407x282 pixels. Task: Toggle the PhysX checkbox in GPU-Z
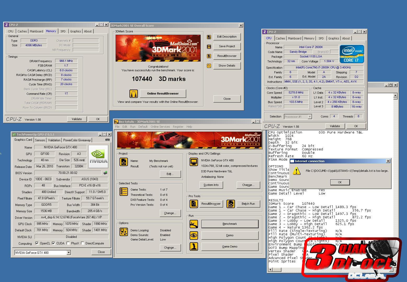[x=68, y=243]
